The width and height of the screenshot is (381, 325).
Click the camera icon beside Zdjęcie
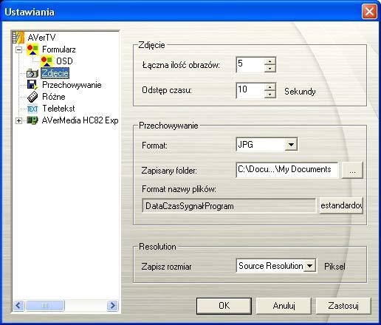32,73
